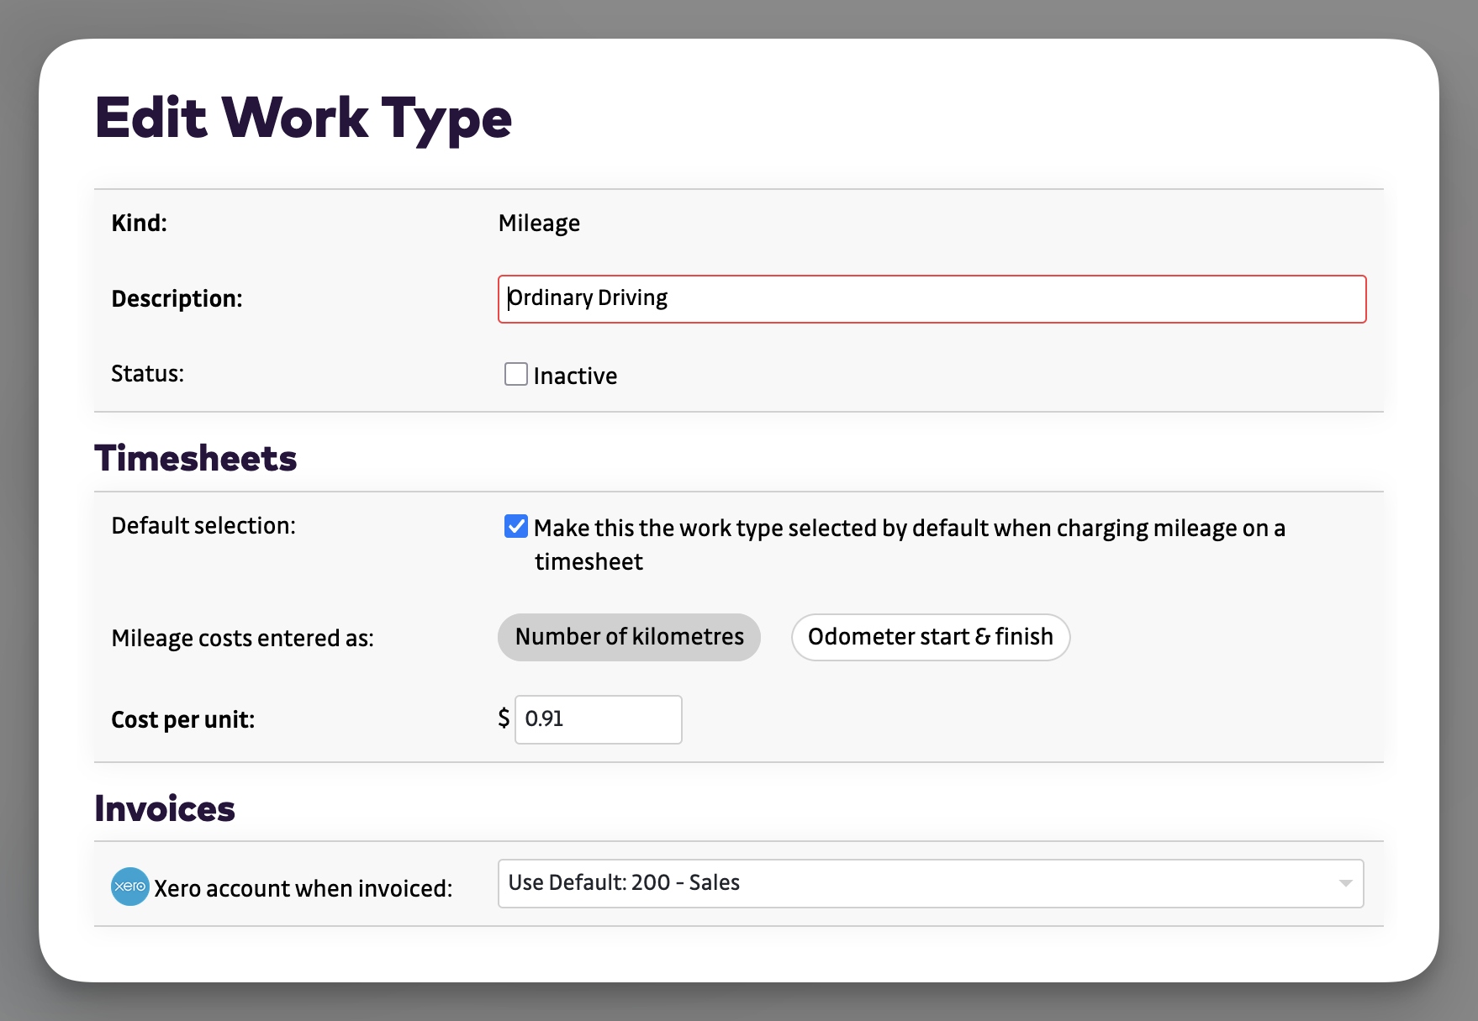Image resolution: width=1478 pixels, height=1021 pixels.
Task: Enable 'Make this the work type selected by default'
Action: click(515, 527)
